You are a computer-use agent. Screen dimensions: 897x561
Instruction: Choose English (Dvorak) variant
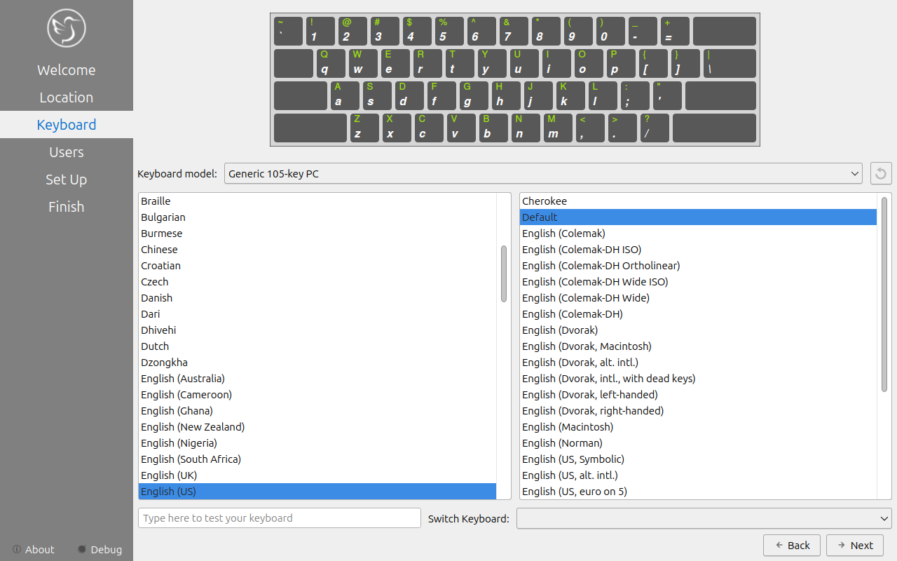[560, 330]
